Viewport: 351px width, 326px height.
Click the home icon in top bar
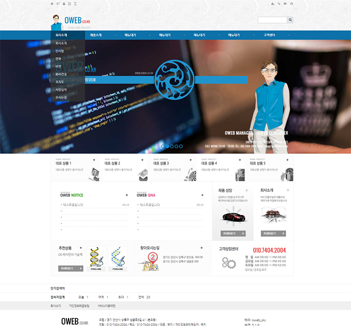(52, 4)
